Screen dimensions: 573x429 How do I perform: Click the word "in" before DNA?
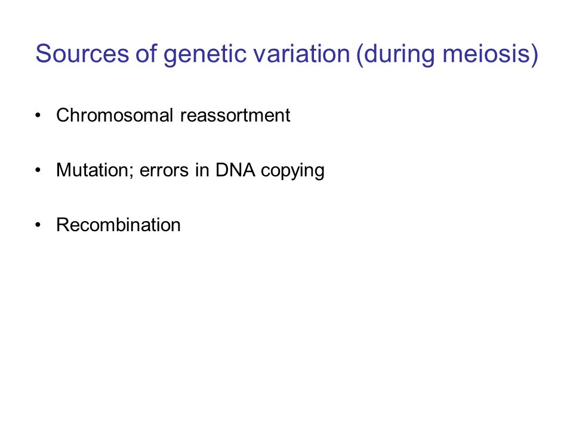point(202,170)
